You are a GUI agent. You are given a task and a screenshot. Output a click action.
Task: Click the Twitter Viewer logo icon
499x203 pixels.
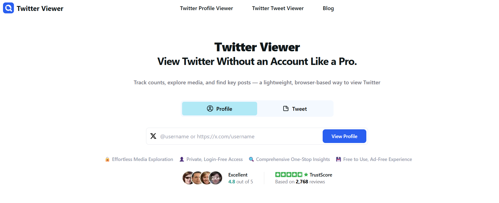(x=8, y=8)
